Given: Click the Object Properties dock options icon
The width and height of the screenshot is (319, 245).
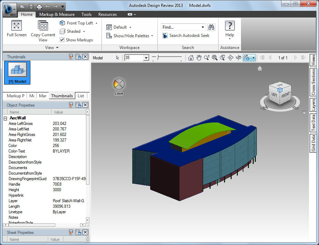Looking at the screenshot, I should [78, 105].
